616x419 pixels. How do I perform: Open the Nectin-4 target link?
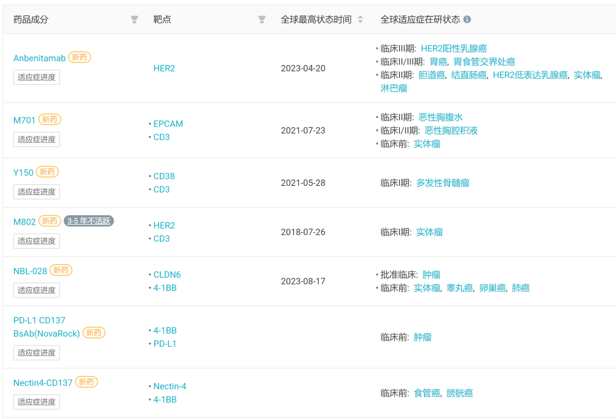point(170,387)
